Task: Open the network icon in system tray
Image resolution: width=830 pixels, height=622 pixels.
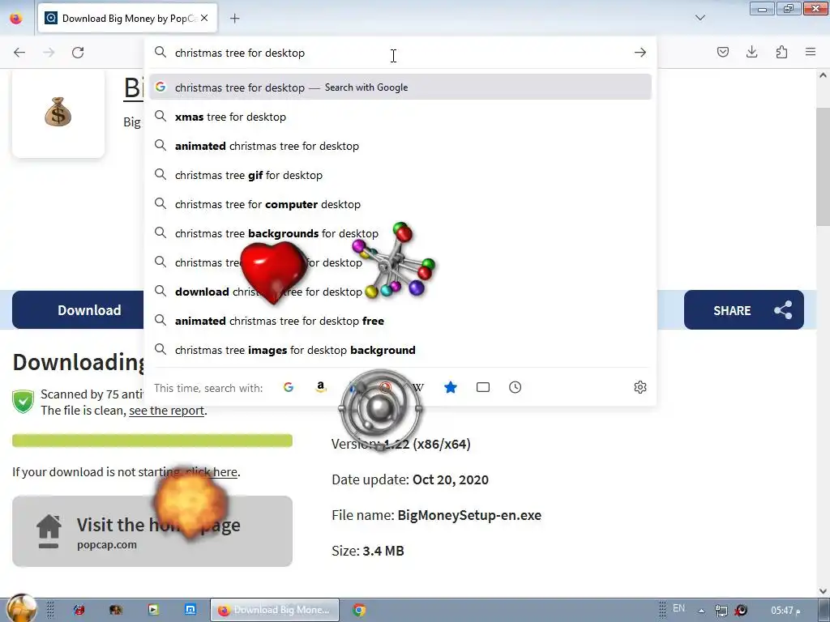Action: (721, 611)
